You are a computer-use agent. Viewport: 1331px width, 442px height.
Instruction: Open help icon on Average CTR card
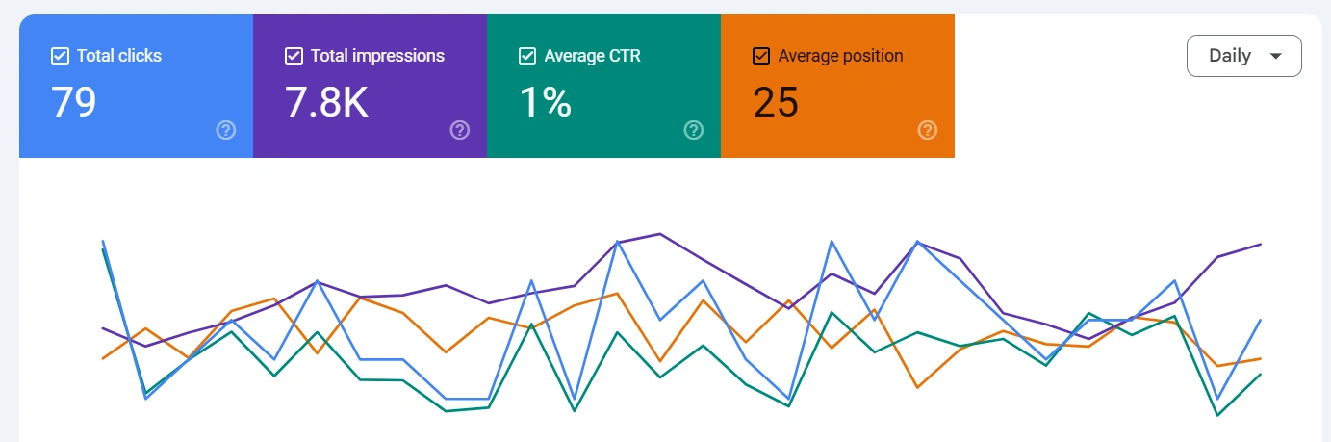(694, 130)
